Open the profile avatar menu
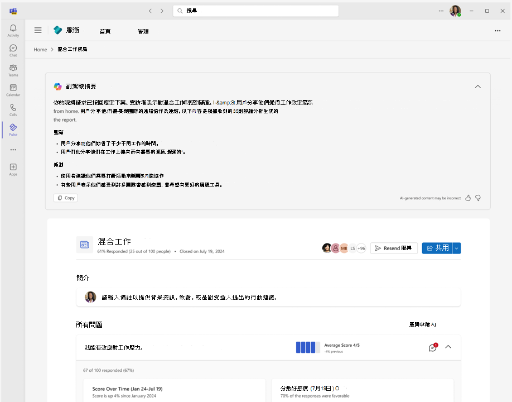This screenshot has width=512, height=402. 455,11
